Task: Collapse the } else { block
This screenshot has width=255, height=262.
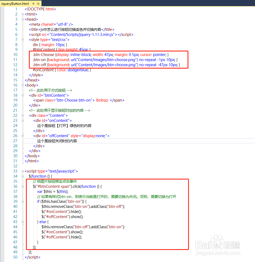Action: [23, 222]
